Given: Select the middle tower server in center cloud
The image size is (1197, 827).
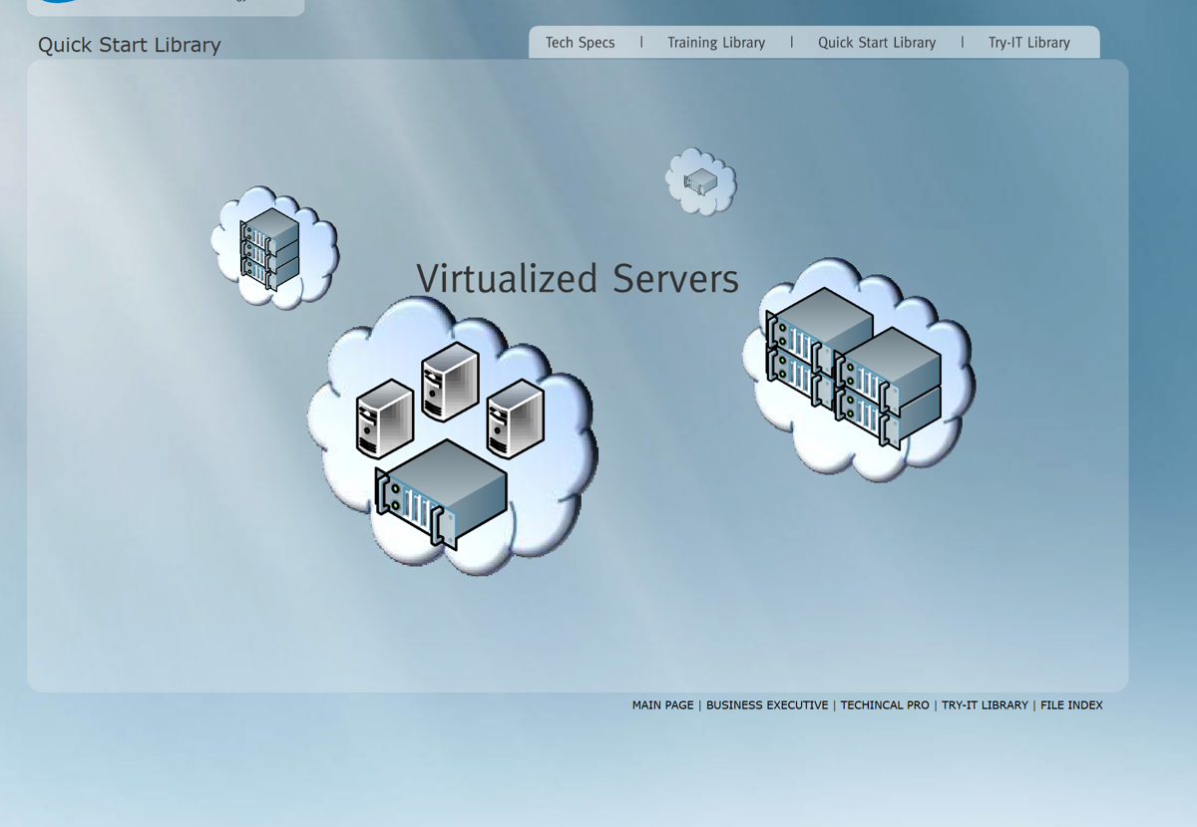Looking at the screenshot, I should (x=450, y=382).
